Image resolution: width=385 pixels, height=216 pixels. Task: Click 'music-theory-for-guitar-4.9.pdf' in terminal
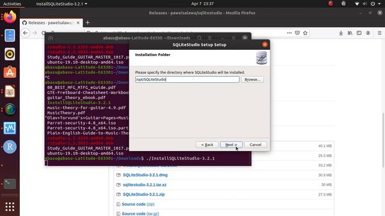(87, 107)
